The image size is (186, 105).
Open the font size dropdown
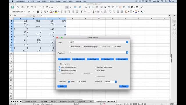34,12
